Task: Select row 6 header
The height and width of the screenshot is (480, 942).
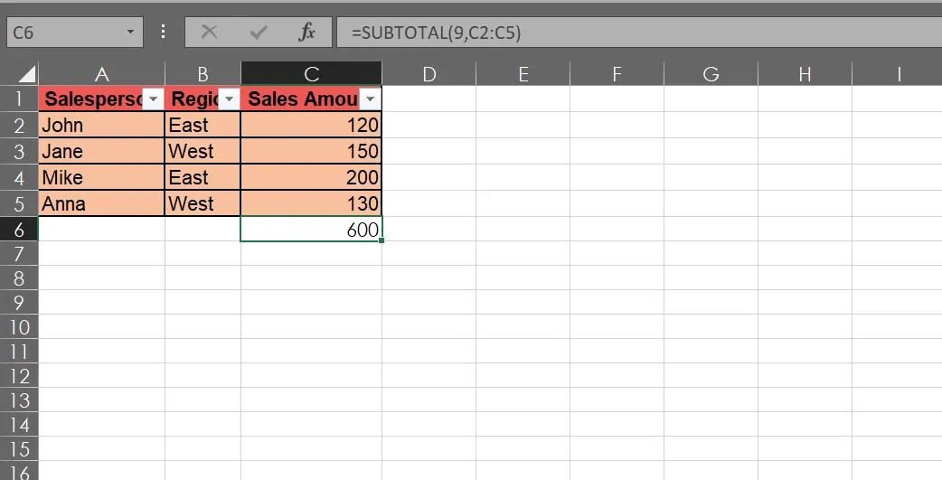Action: [x=19, y=230]
